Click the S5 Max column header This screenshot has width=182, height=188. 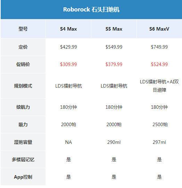point(114,29)
